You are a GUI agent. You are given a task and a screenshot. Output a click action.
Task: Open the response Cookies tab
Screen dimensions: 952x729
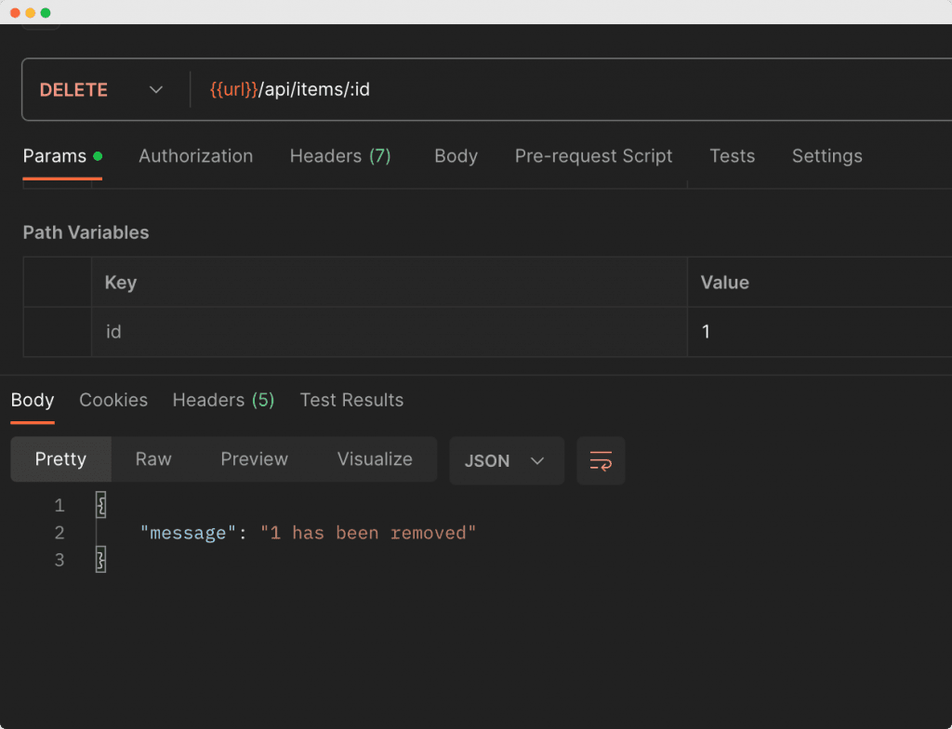click(x=113, y=400)
